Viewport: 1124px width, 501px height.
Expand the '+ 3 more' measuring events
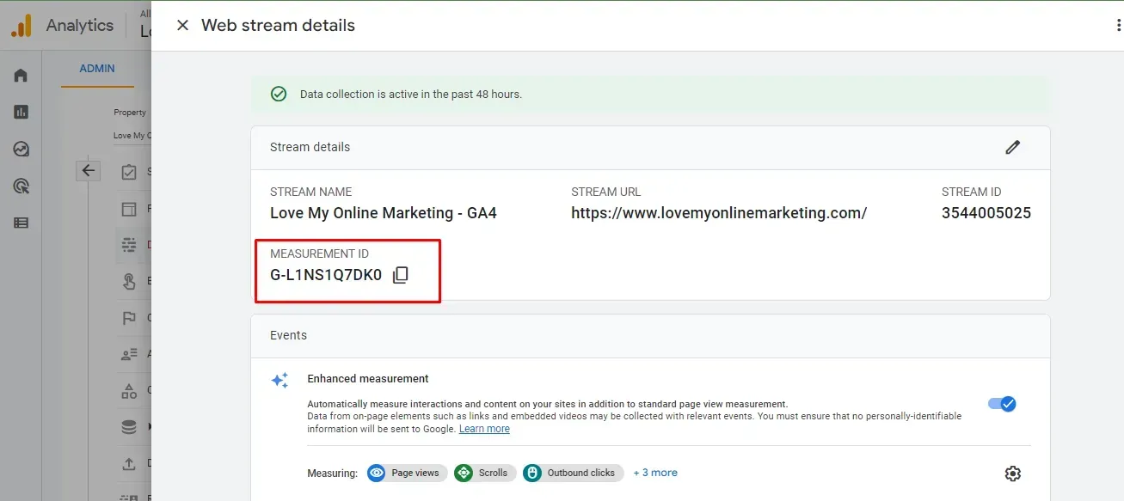(x=655, y=473)
